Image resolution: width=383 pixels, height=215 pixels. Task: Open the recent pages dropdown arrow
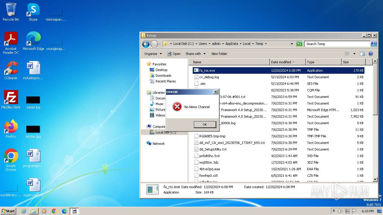click(160, 44)
